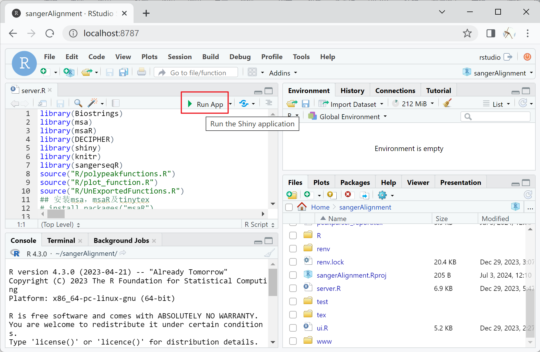This screenshot has width=540, height=352.
Task: Select the ui.R file checkbox
Action: (x=293, y=328)
